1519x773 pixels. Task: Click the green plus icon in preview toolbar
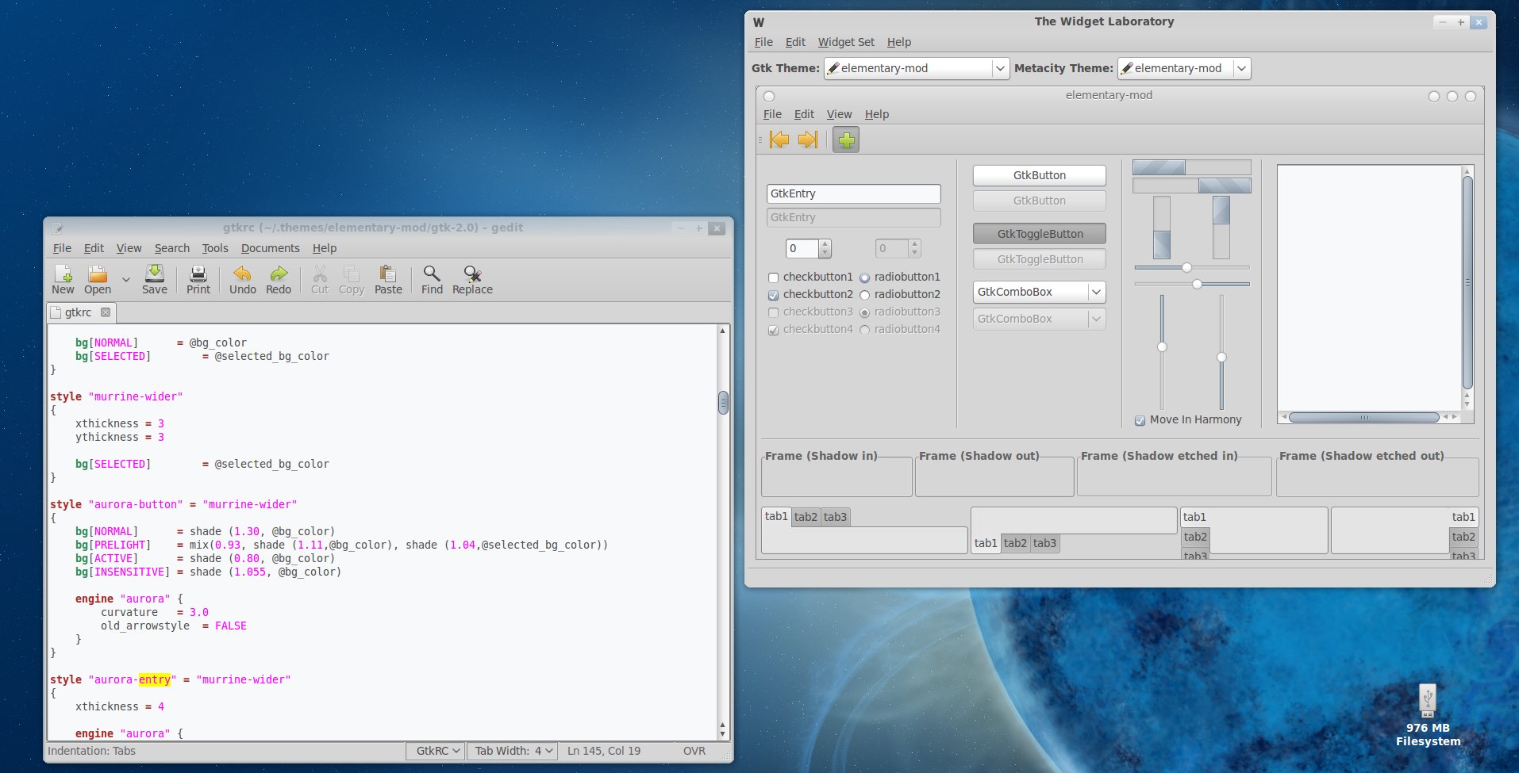tap(846, 140)
